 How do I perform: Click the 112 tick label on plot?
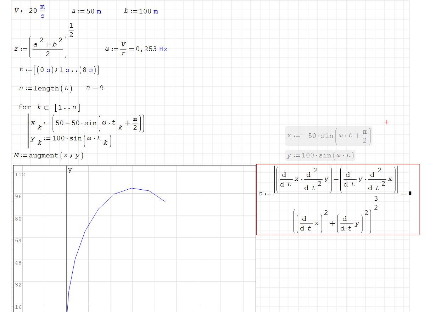point(20,174)
